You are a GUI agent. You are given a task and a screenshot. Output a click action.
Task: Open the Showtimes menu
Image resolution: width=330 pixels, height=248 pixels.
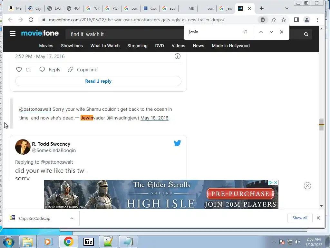72,46
